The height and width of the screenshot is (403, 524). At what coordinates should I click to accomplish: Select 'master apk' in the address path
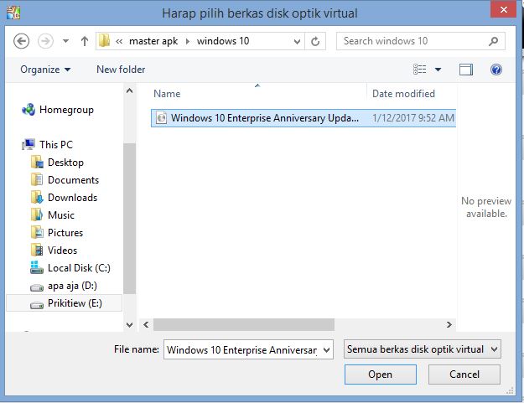[153, 41]
